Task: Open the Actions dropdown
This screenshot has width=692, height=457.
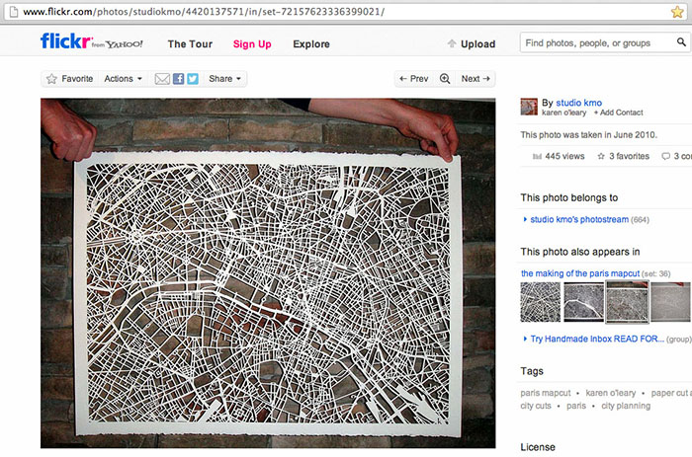Action: [124, 79]
